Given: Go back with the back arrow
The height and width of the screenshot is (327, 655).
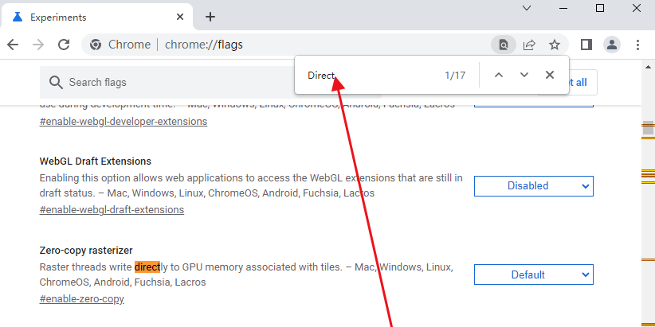Looking at the screenshot, I should tap(13, 45).
